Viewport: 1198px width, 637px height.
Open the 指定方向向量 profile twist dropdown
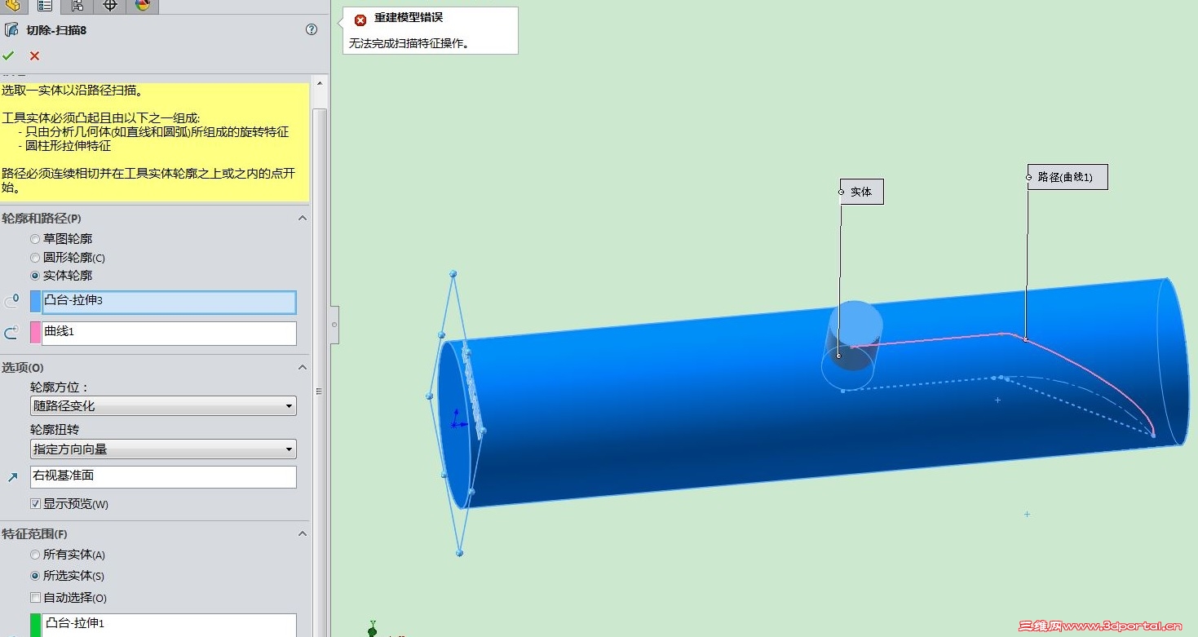[163, 449]
